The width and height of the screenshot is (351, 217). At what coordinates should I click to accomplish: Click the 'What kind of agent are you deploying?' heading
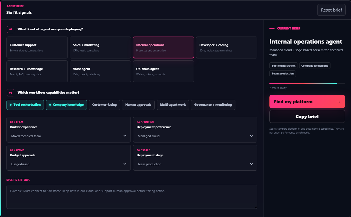click(x=50, y=29)
